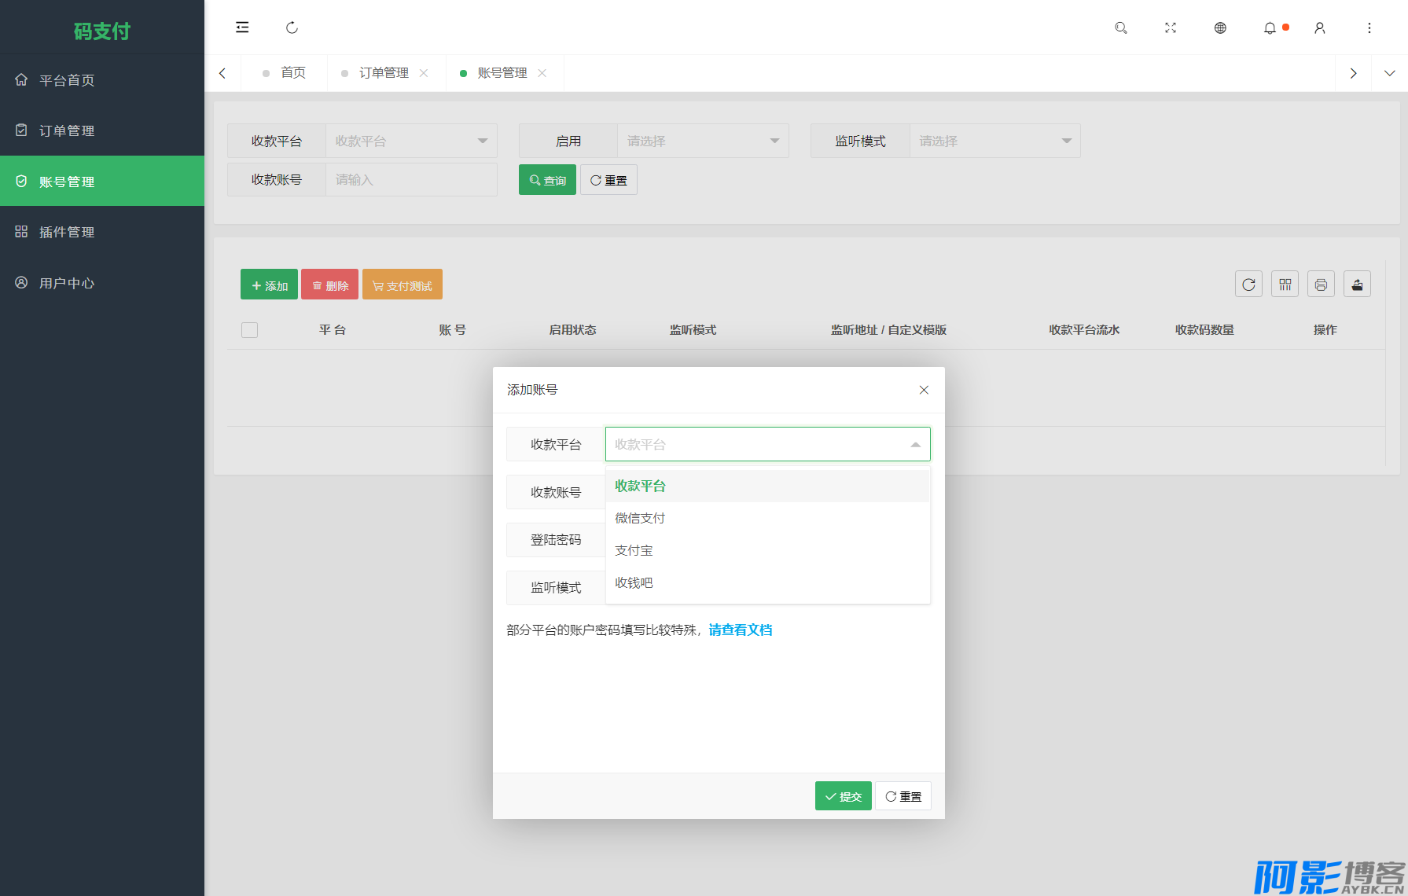This screenshot has height=896, width=1408.
Task: Click the page refresh icon in header
Action: [x=292, y=28]
